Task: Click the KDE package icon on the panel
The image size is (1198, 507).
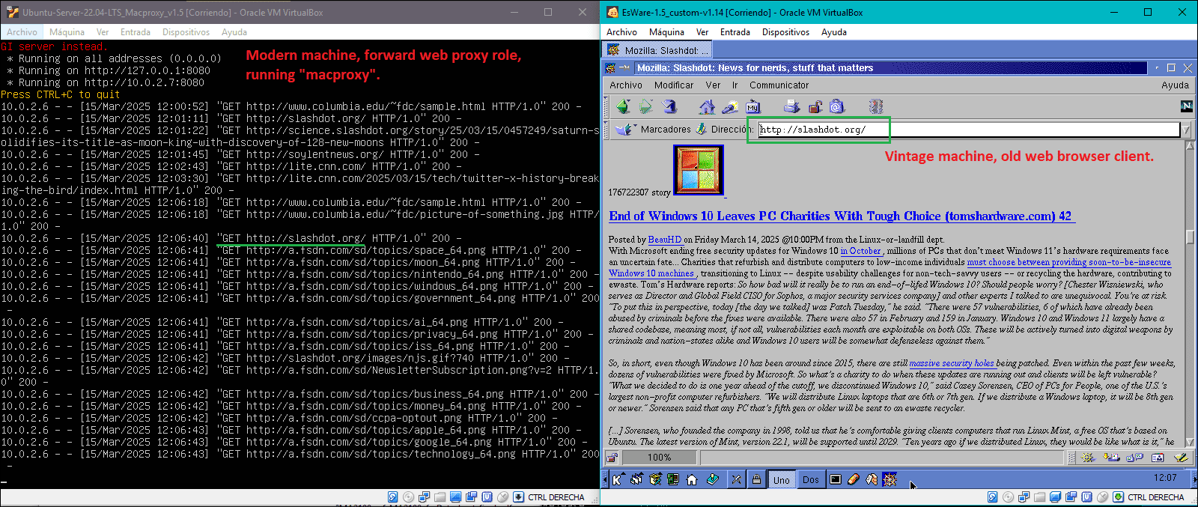Action: (655, 479)
